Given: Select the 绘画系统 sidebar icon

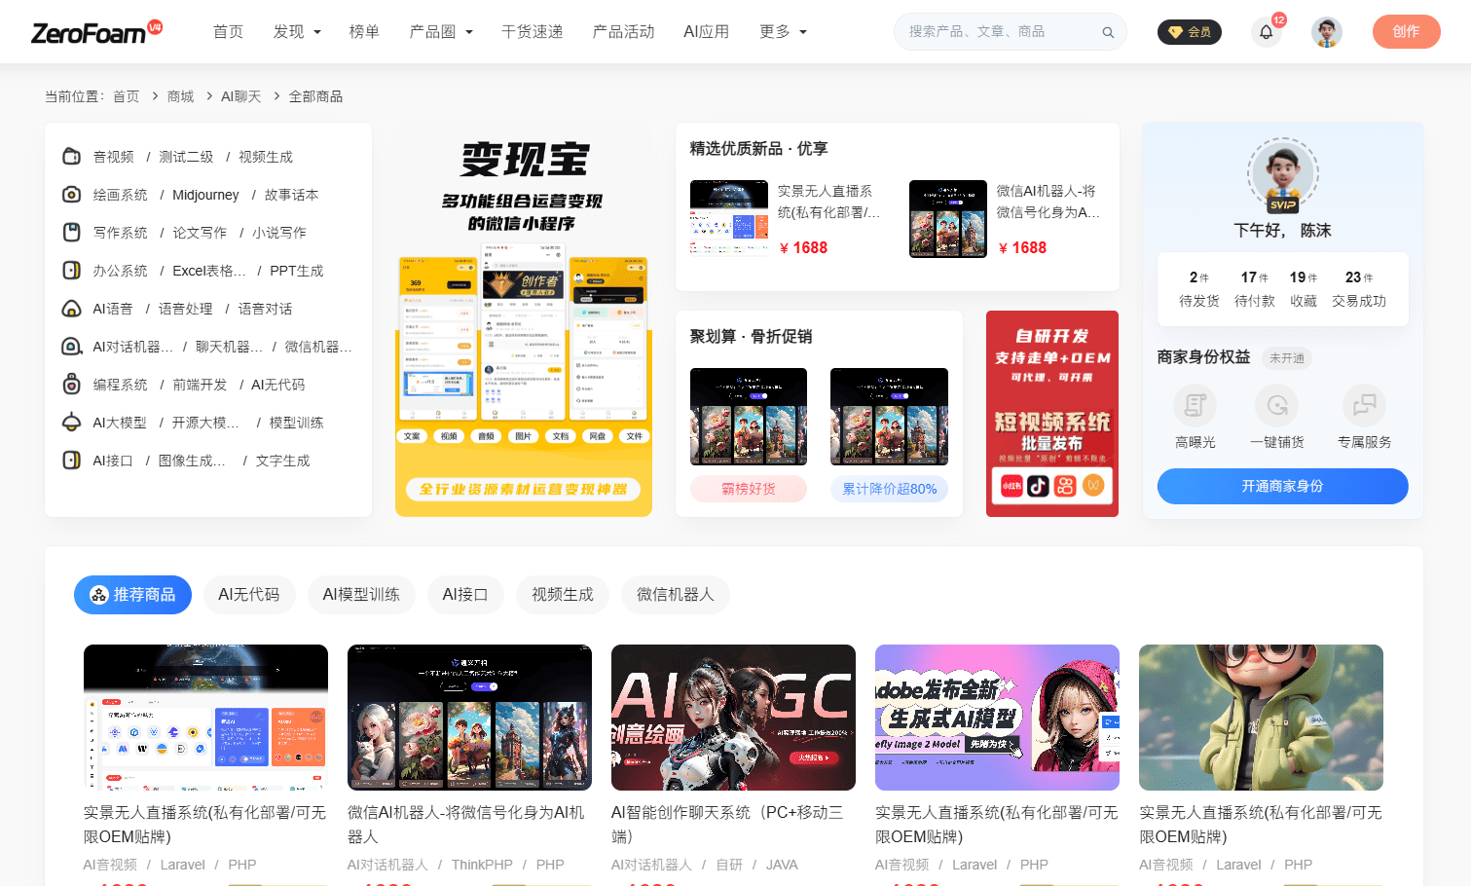Looking at the screenshot, I should [x=71, y=194].
